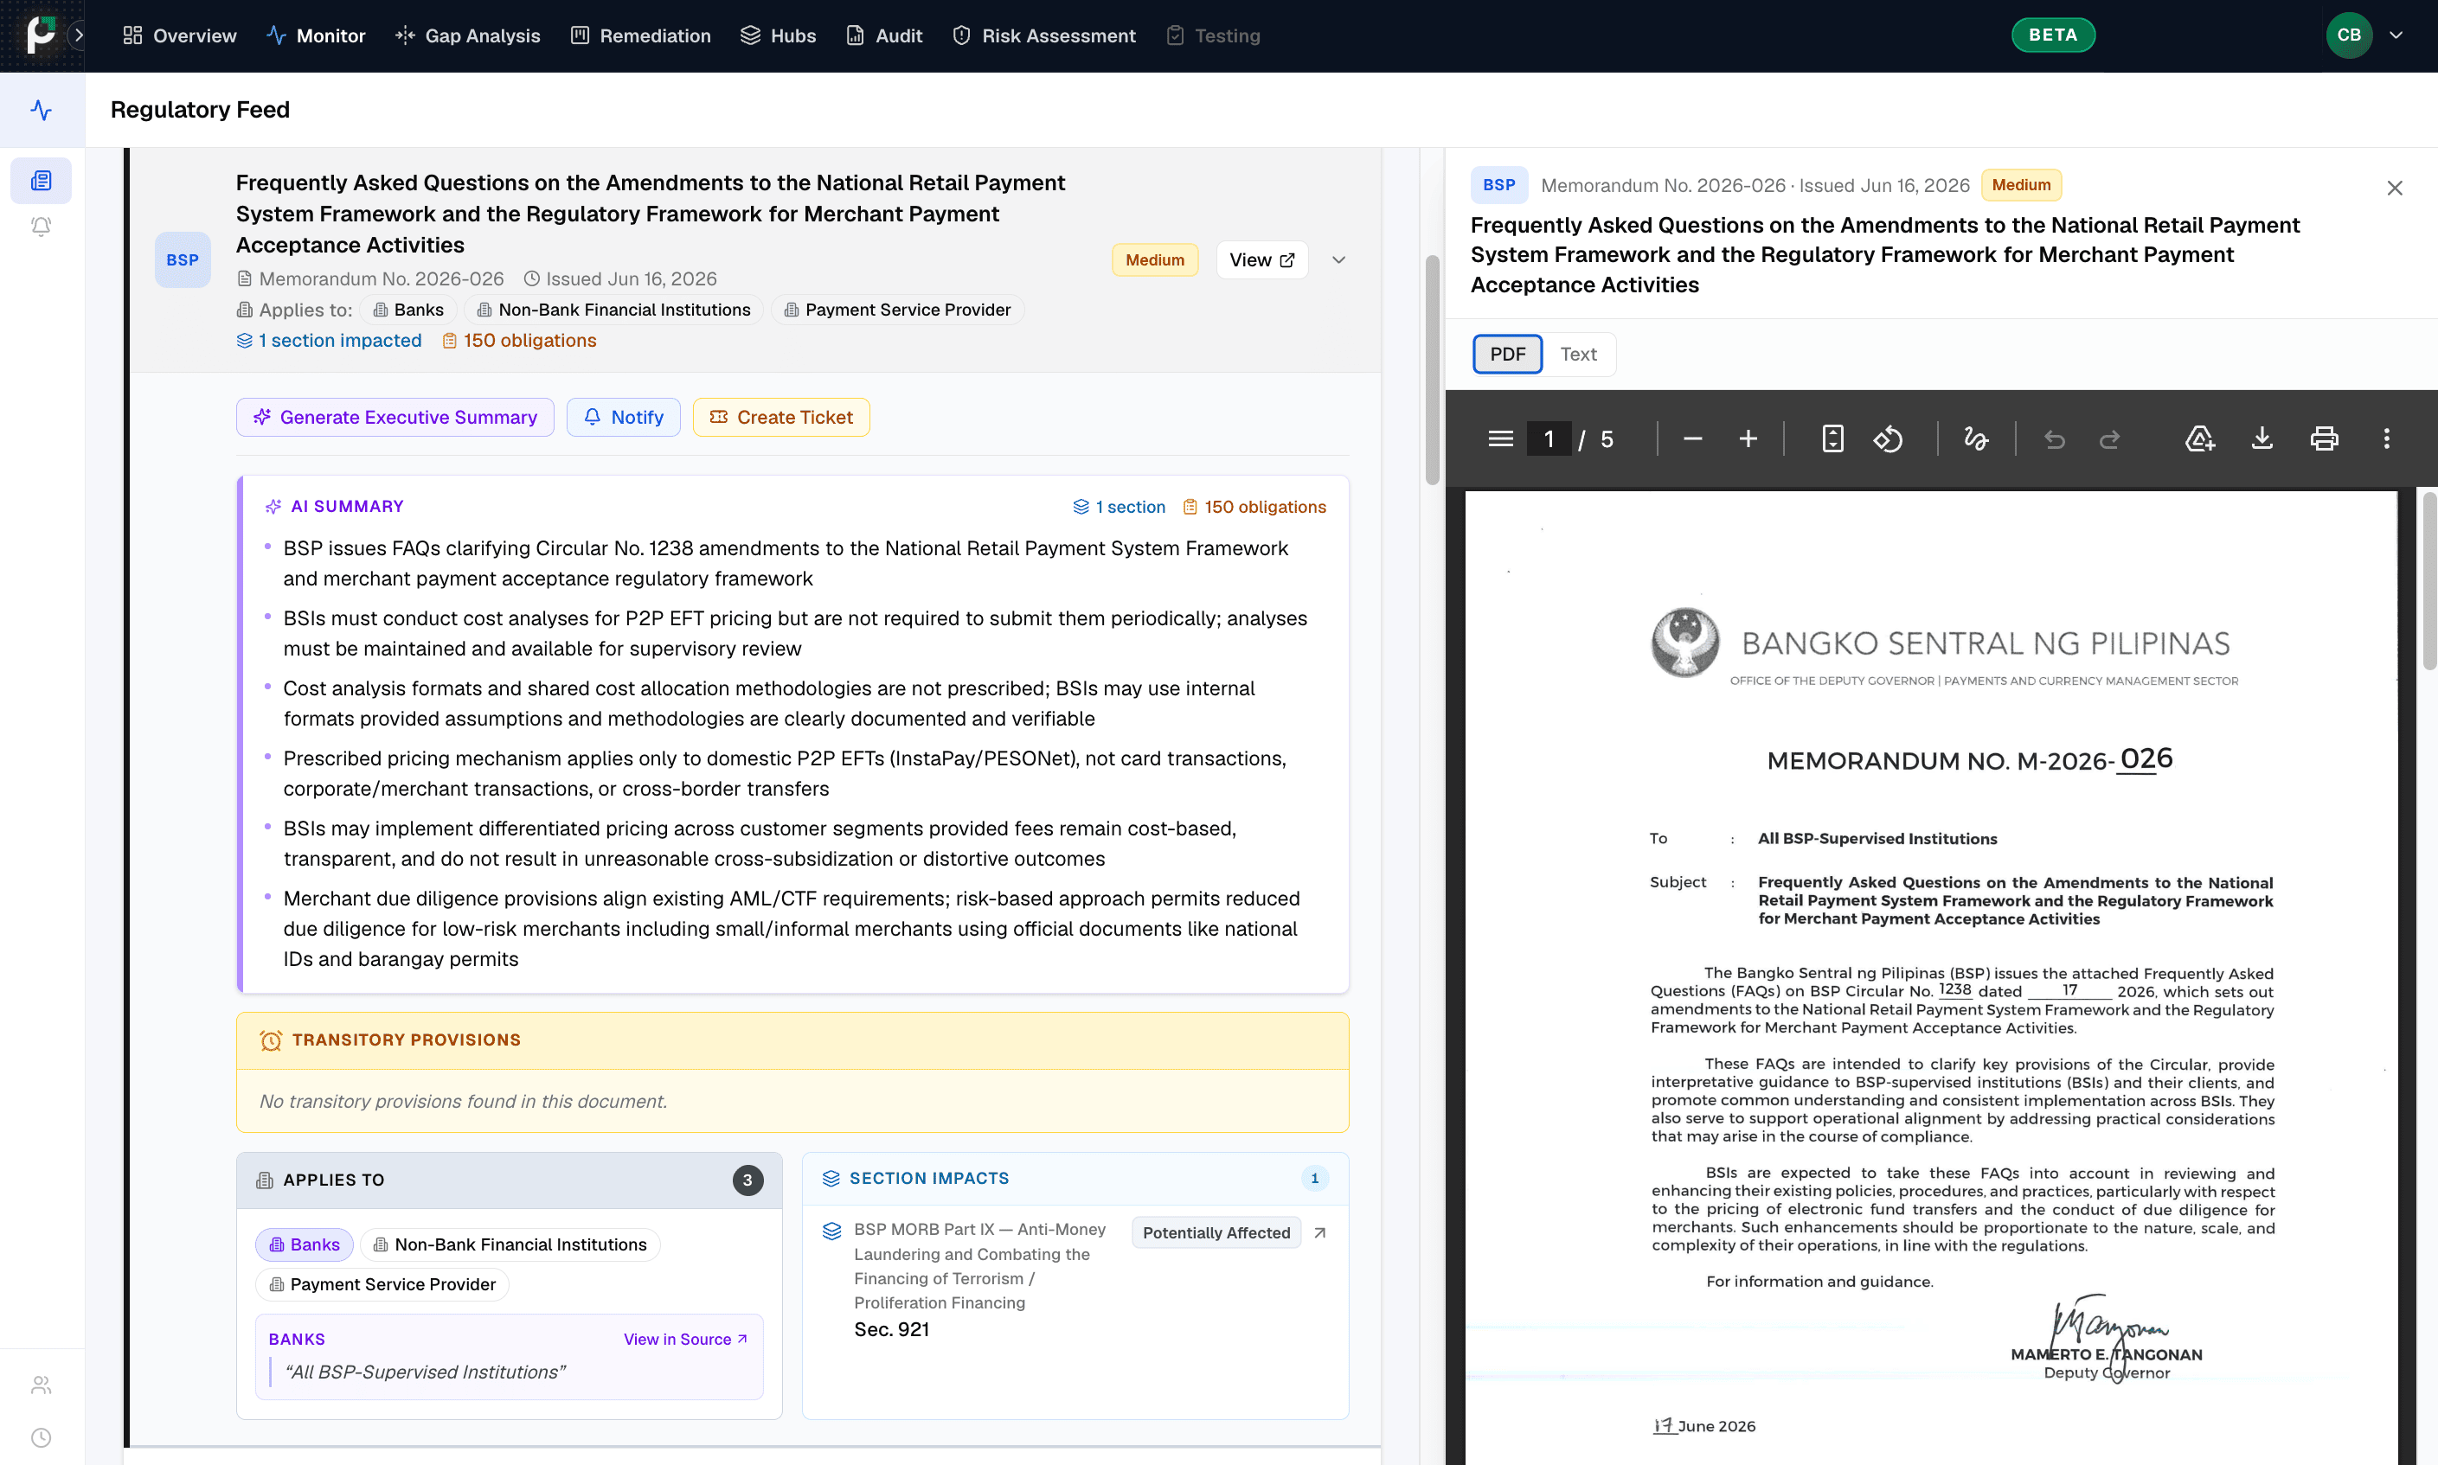The width and height of the screenshot is (2438, 1465).
Task: Click the feed list vertical scrollbar
Action: click(x=1432, y=370)
